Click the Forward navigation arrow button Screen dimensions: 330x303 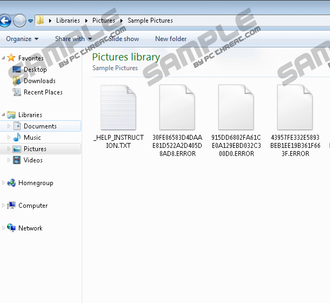coord(19,21)
